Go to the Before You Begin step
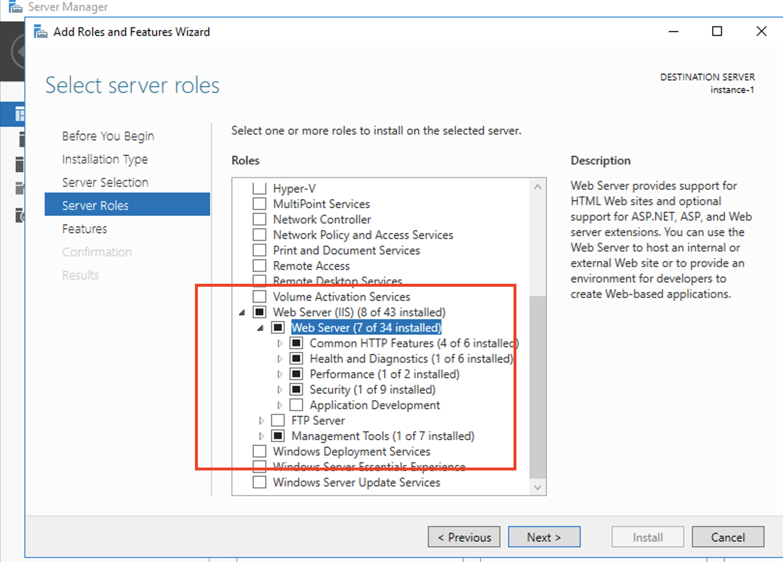Image resolution: width=783 pixels, height=562 pixels. coord(107,136)
